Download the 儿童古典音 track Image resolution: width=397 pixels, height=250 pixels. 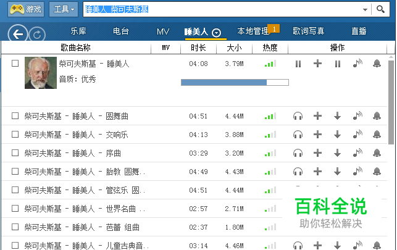pyautogui.click(x=337, y=246)
